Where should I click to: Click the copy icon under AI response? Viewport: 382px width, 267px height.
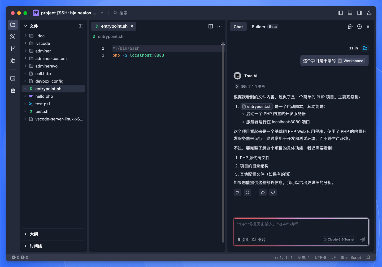[x=237, y=192]
